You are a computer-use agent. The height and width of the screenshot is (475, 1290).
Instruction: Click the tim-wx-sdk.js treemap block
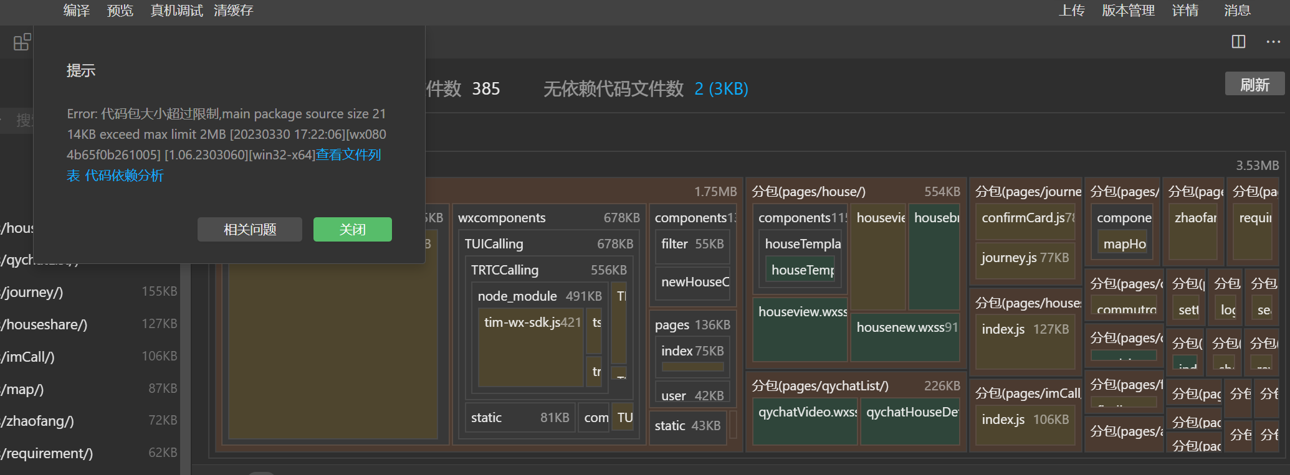(x=531, y=347)
